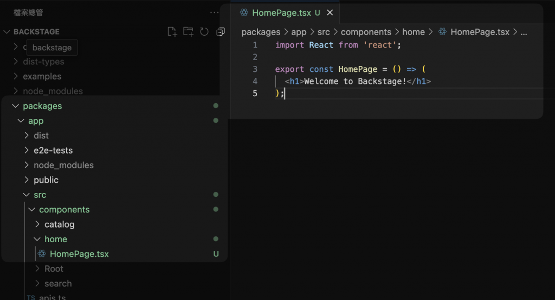555x300 pixels.
Task: Click the packages breadcrumb segment
Action: click(261, 32)
